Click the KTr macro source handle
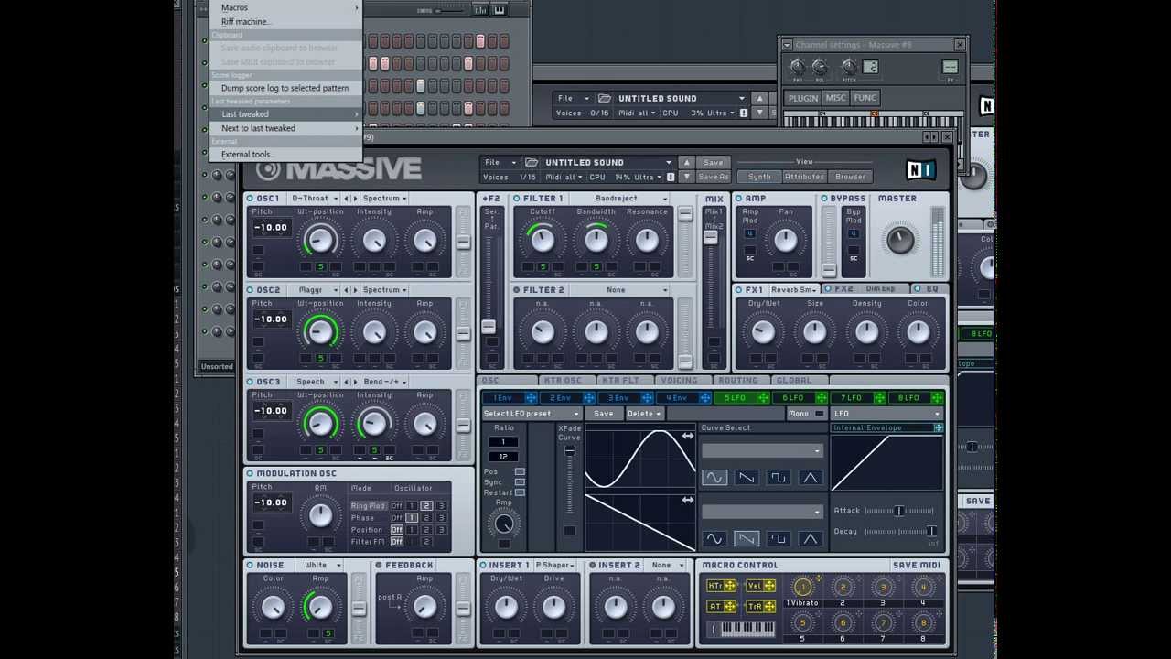The width and height of the screenshot is (1171, 659). point(730,586)
